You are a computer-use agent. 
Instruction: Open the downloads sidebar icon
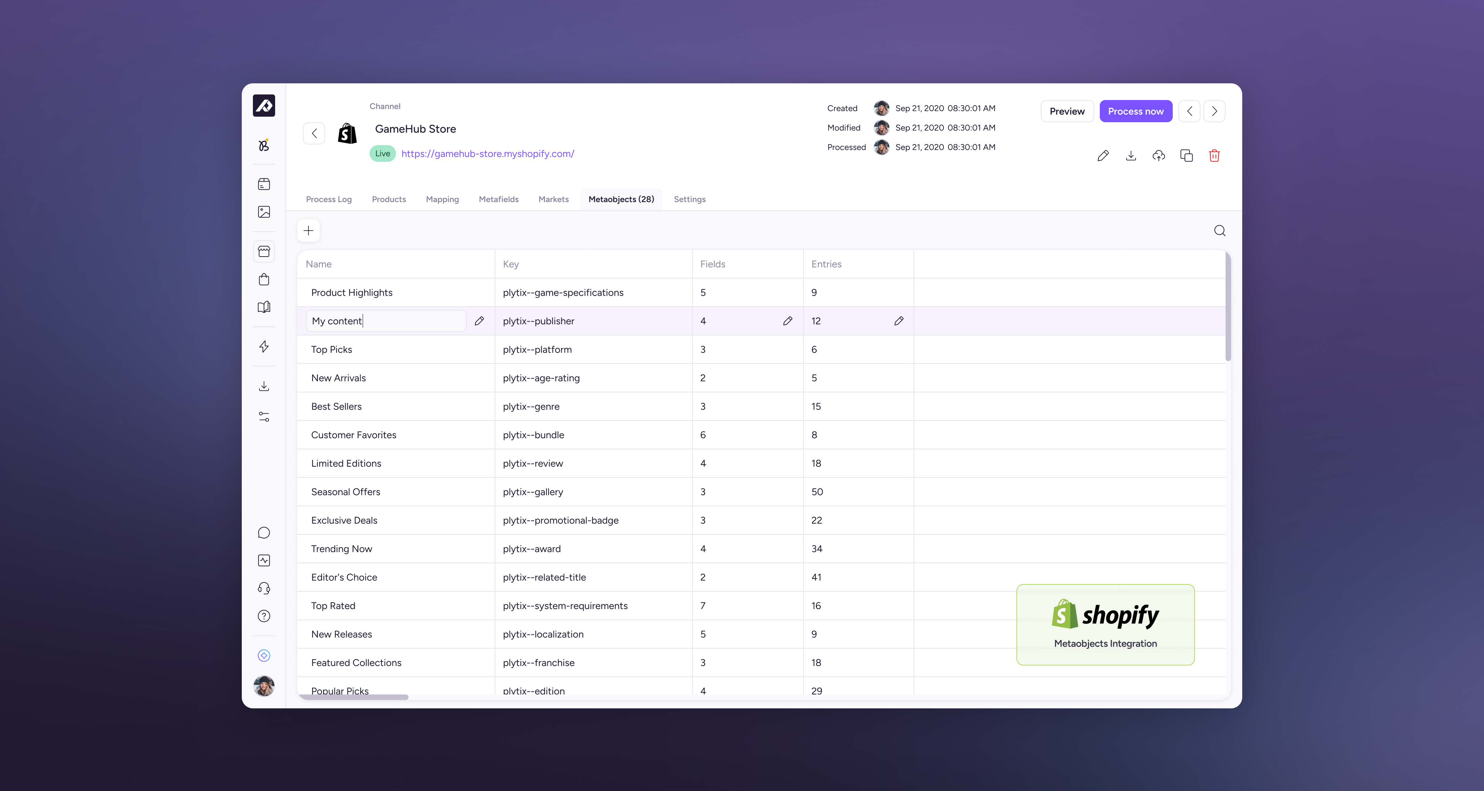(264, 386)
